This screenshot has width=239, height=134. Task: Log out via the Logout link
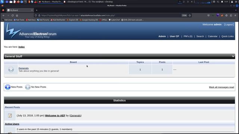pos(229,25)
